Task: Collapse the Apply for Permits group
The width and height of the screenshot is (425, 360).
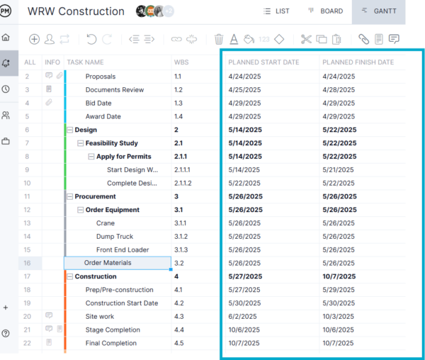Action: [91, 157]
